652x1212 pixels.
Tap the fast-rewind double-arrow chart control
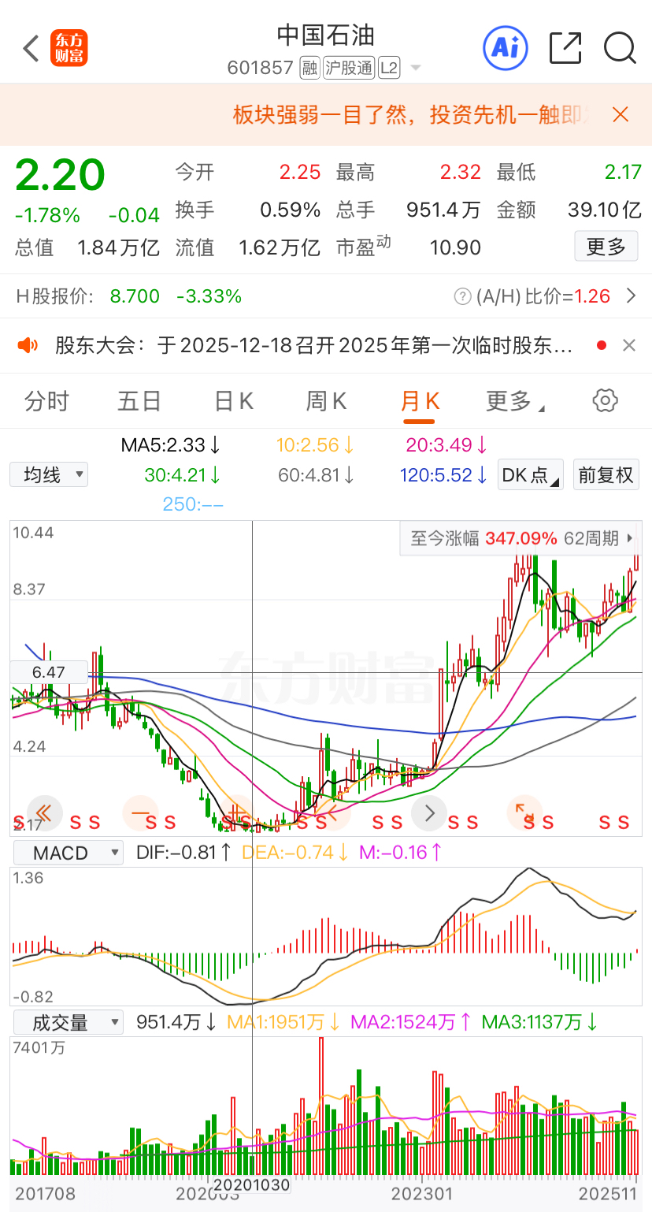pyautogui.click(x=44, y=812)
